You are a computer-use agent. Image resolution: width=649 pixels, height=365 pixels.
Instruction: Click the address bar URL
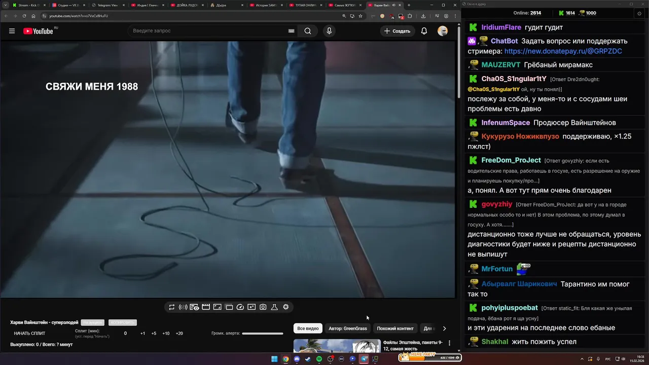79,16
